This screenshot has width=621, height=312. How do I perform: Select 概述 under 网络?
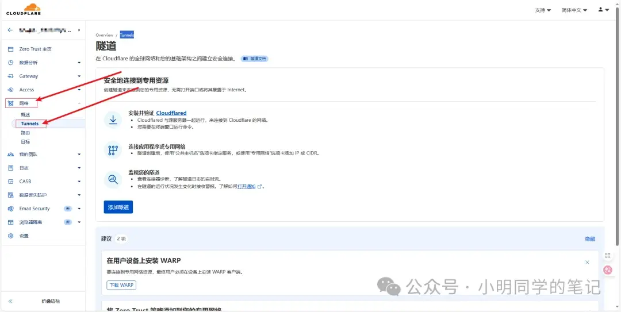click(25, 114)
